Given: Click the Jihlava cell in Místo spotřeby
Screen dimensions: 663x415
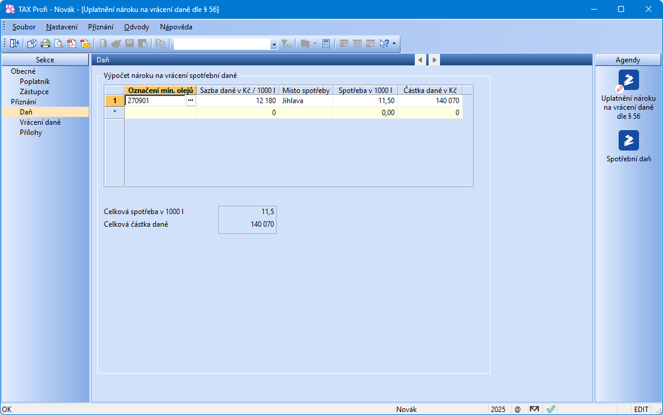Looking at the screenshot, I should point(306,101).
